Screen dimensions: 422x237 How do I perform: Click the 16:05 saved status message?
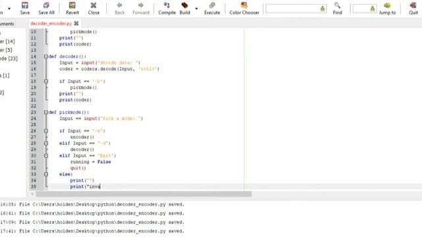tap(92, 205)
